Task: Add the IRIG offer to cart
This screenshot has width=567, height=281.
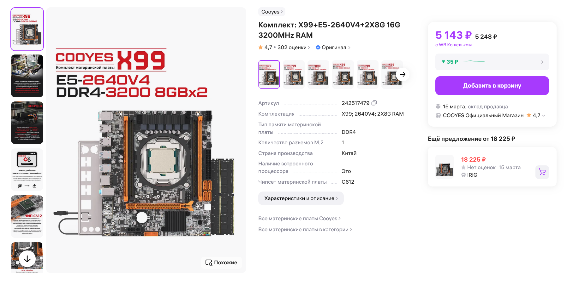Action: pos(542,172)
